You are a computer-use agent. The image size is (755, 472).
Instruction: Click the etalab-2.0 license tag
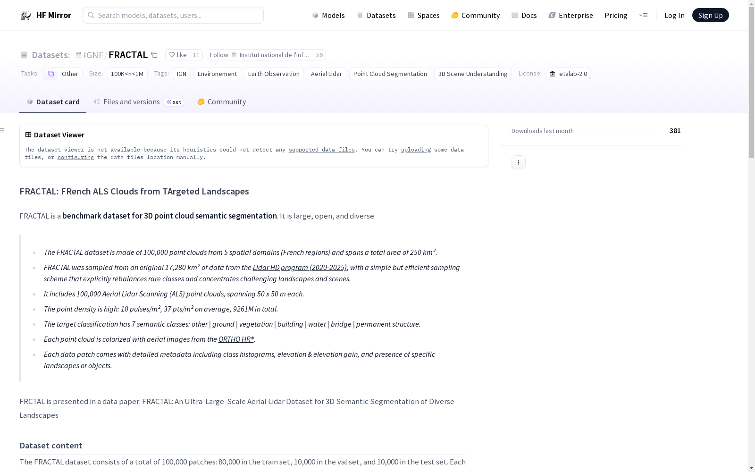click(569, 74)
